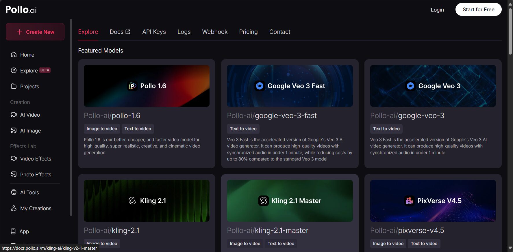
Task: Click the PixVerse camera icon on V4.5 banner
Action: pyautogui.click(x=409, y=201)
